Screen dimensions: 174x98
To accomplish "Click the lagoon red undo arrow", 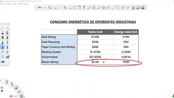I will [11, 96].
